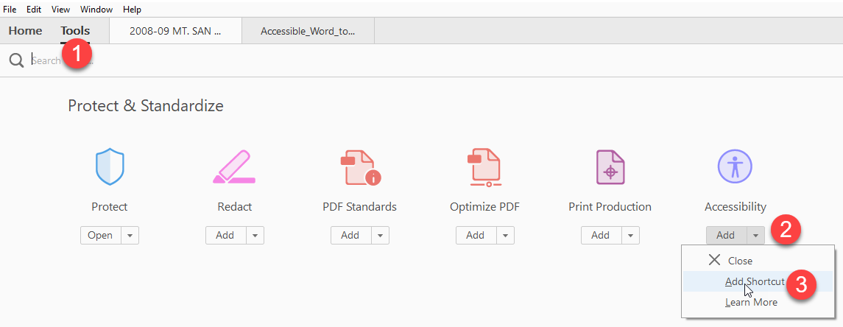Switch to the Home tab
The image size is (843, 327).
[25, 31]
